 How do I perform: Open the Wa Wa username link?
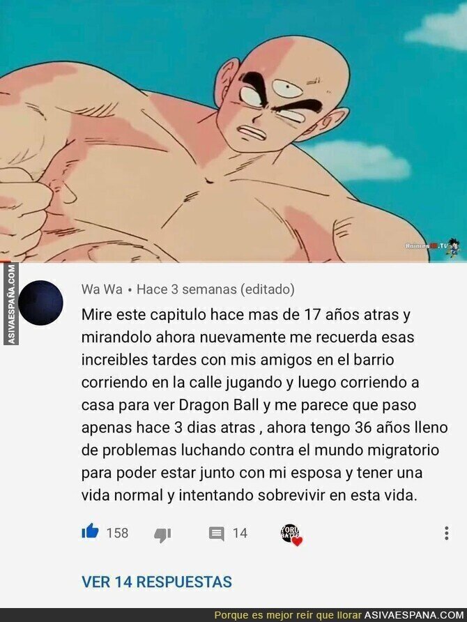coord(102,289)
